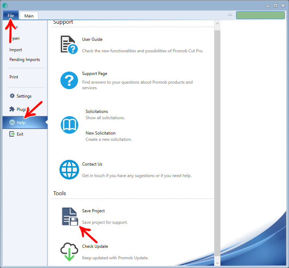Show all Solicitations
The image size is (289, 268).
[x=97, y=112]
